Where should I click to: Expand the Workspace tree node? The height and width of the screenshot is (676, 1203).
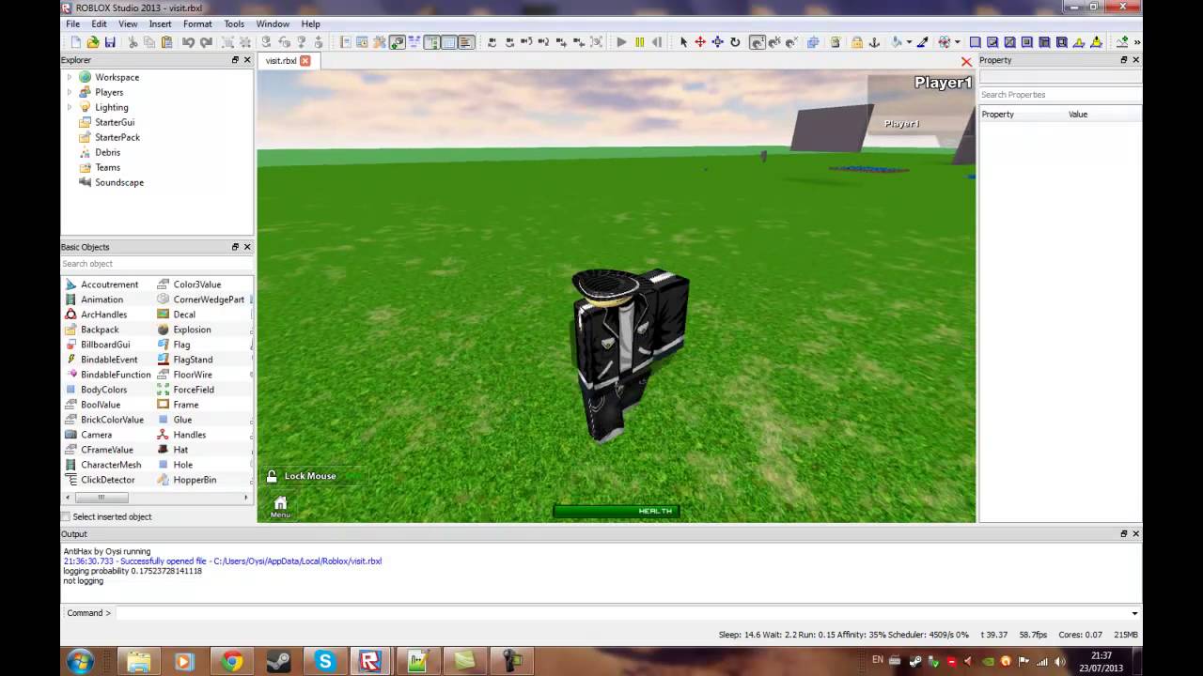pyautogui.click(x=69, y=77)
